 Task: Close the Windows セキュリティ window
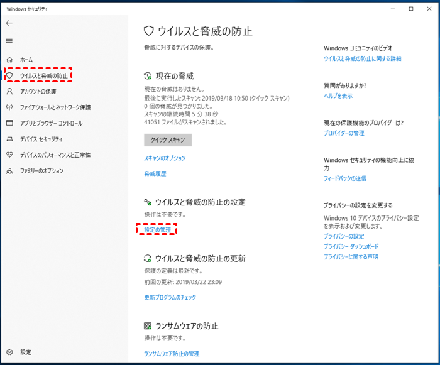[429, 9]
